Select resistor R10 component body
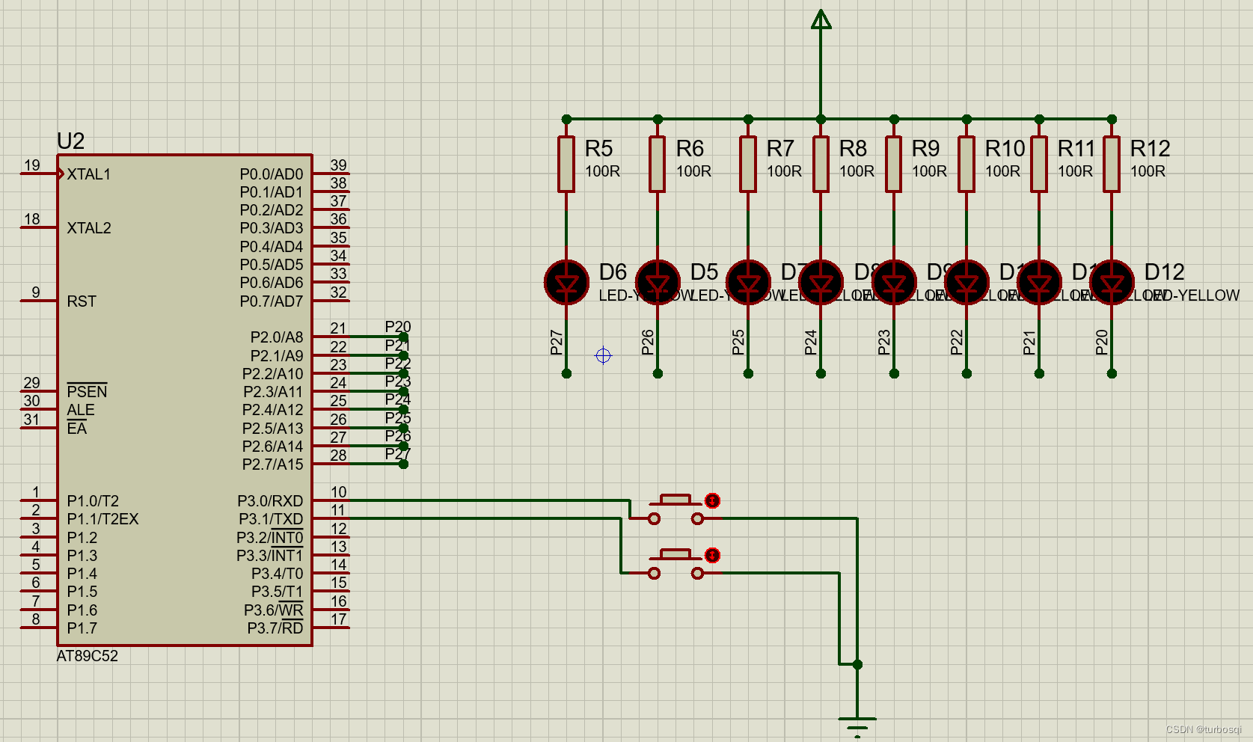 pyautogui.click(x=966, y=164)
